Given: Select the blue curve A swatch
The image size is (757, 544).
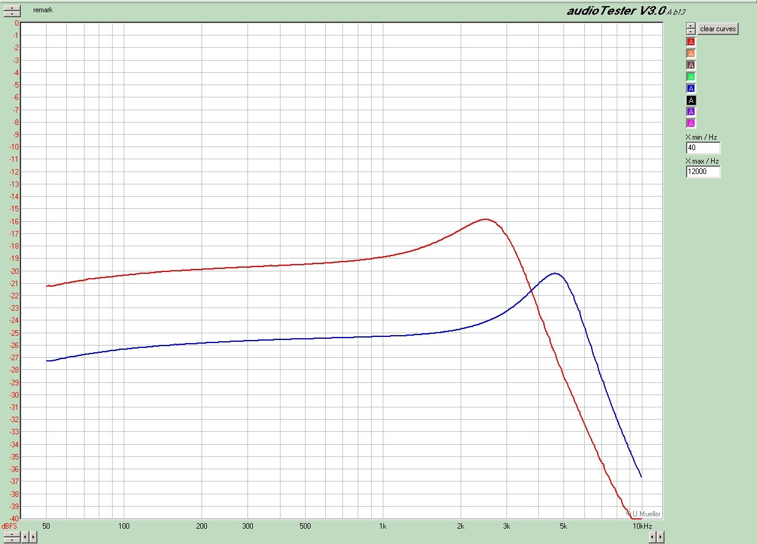Looking at the screenshot, I should coord(691,88).
